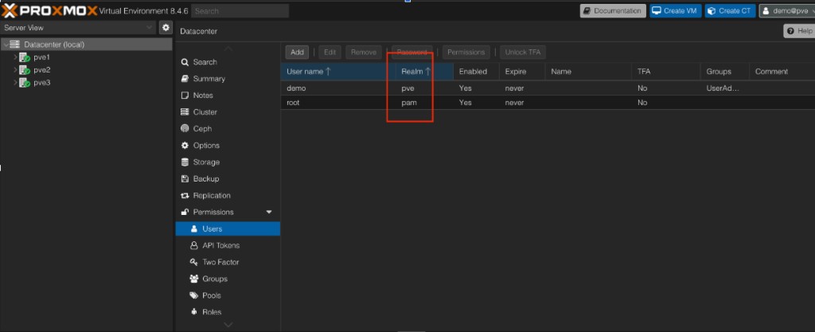Screen dimensions: 815x332
Task: Collapse the Permissions section arrow
Action: [269, 212]
